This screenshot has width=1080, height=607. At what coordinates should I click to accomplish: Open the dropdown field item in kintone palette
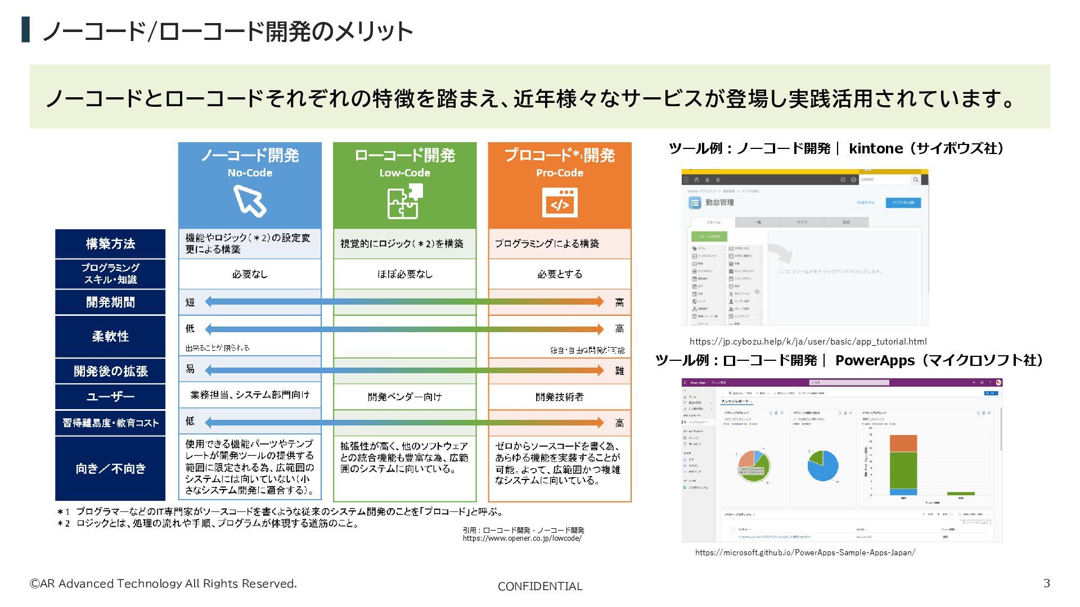click(744, 279)
